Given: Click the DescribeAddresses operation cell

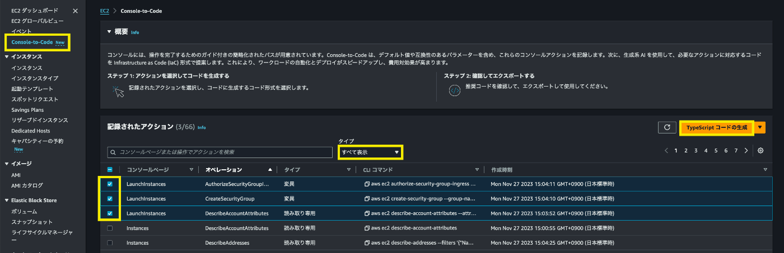Looking at the screenshot, I should [x=227, y=243].
